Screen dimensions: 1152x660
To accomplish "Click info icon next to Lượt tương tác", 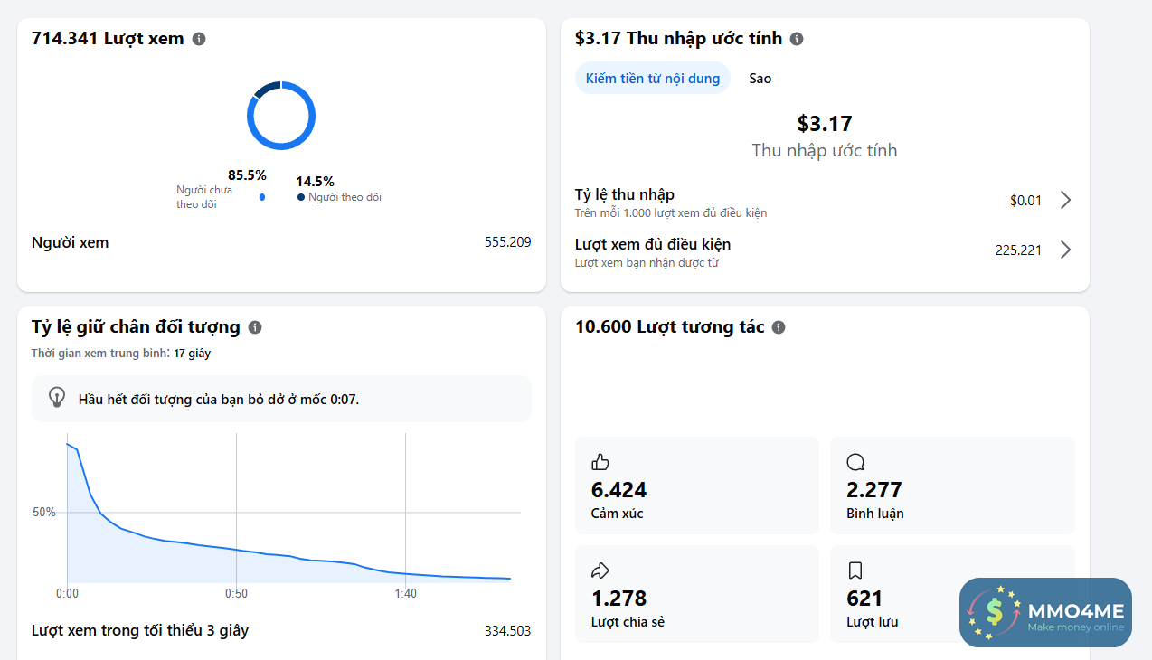I will [779, 327].
